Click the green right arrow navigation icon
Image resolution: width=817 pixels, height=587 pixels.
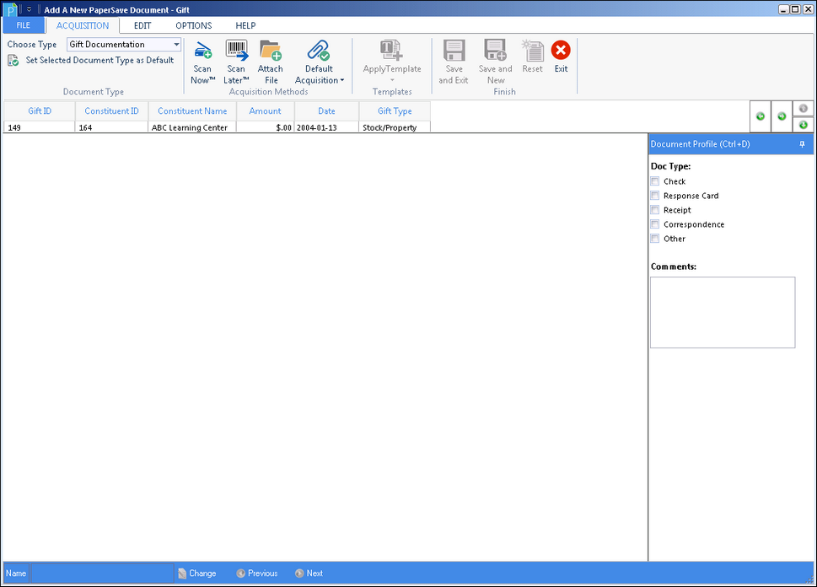point(782,116)
